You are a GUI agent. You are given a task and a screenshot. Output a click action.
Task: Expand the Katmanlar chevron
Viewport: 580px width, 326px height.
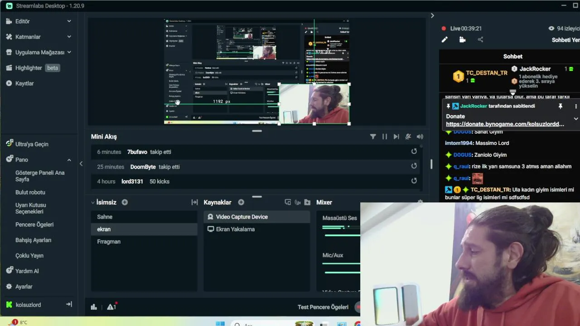point(69,37)
